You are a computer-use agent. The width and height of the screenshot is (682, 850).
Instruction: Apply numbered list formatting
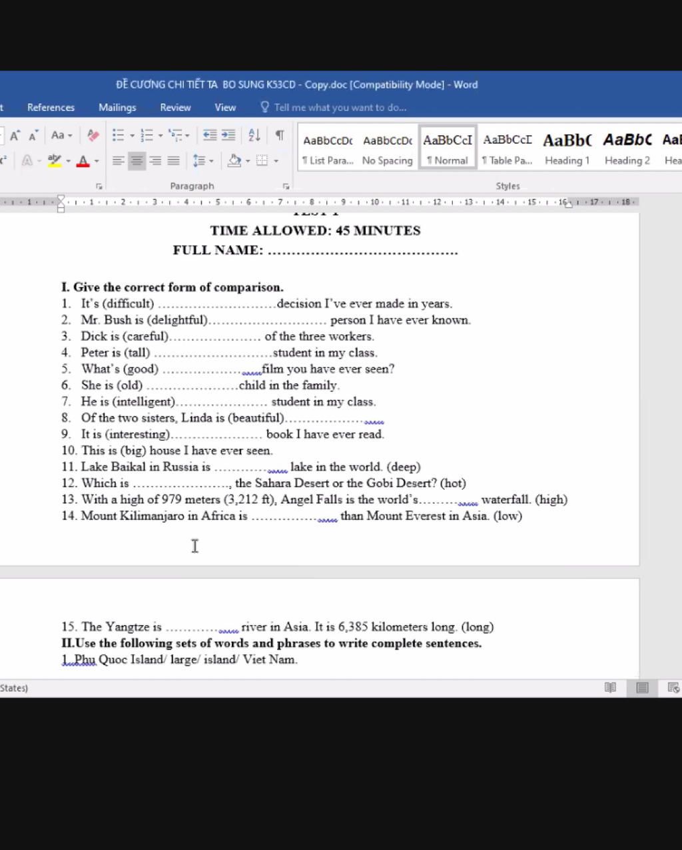(x=147, y=135)
